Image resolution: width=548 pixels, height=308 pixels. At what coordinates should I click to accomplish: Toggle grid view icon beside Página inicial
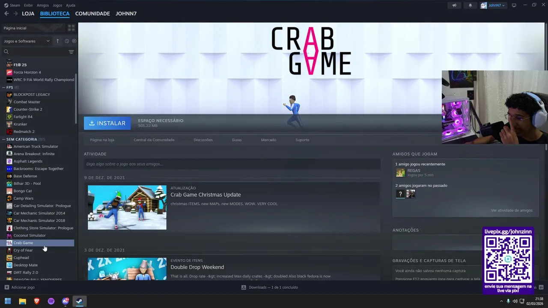click(71, 28)
